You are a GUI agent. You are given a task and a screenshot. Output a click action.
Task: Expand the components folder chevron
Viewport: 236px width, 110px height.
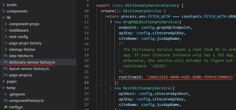tap(3, 11)
